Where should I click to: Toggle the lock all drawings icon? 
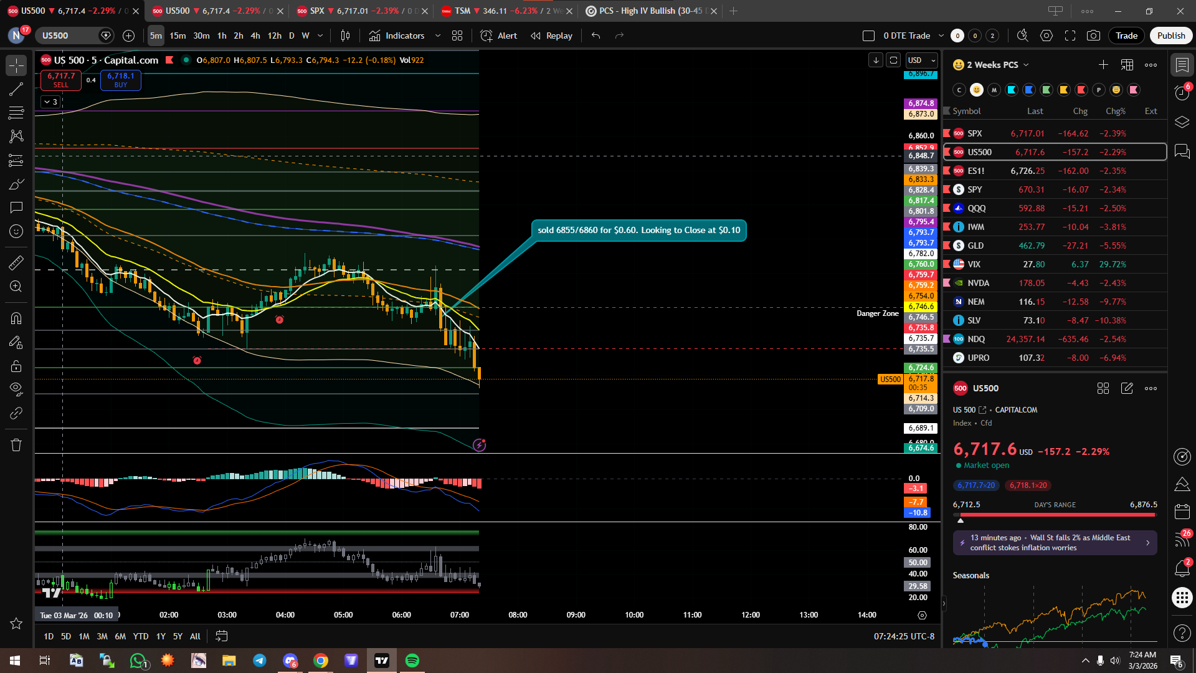pyautogui.click(x=16, y=366)
